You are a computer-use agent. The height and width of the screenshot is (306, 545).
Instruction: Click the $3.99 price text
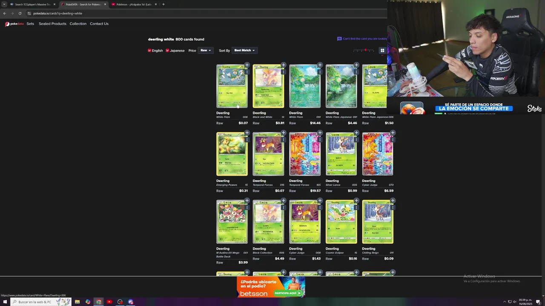243,262
